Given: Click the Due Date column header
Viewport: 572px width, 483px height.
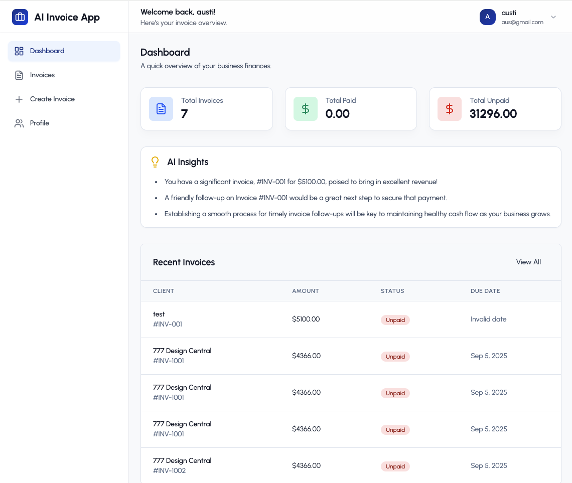Looking at the screenshot, I should click(x=485, y=291).
